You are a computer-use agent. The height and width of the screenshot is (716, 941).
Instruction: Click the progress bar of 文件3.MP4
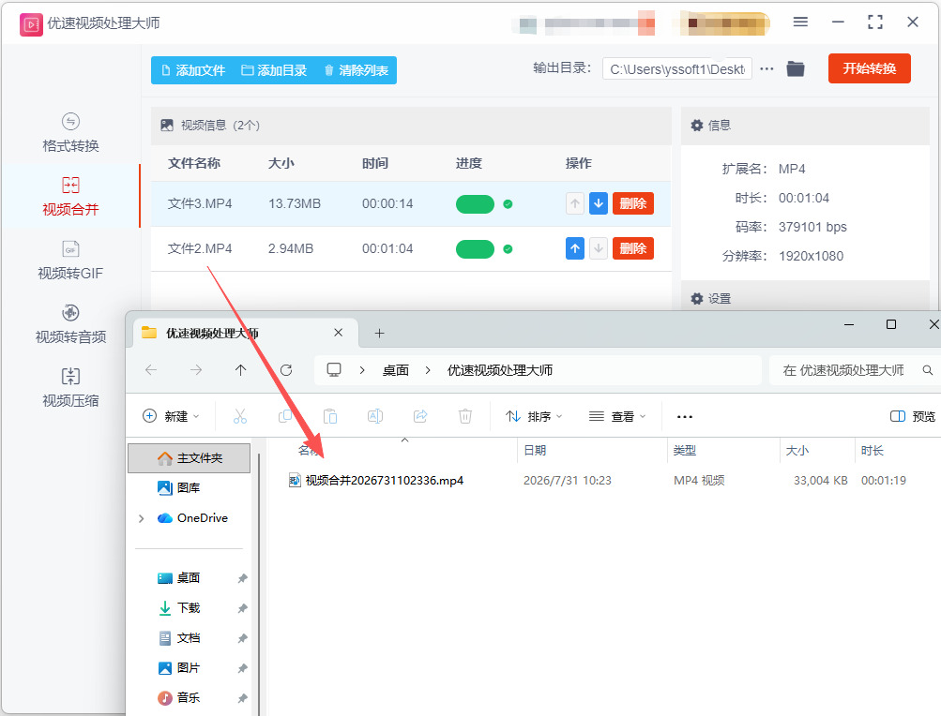tap(475, 204)
